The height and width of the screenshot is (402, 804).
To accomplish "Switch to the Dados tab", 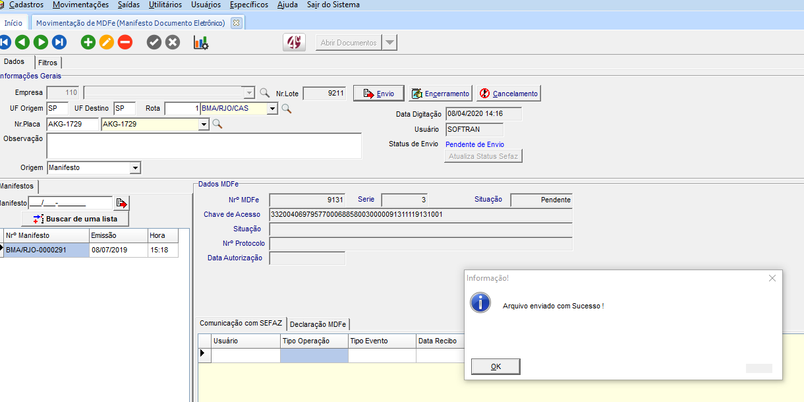I will (x=14, y=61).
